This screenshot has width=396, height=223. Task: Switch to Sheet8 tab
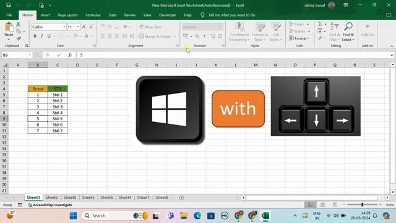click(x=161, y=198)
